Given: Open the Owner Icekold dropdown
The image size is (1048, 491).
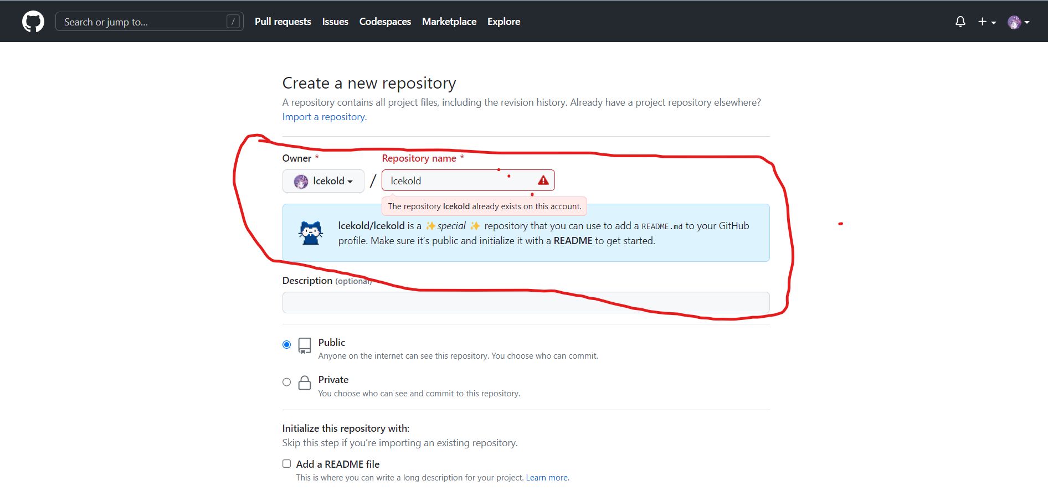Looking at the screenshot, I should pos(323,181).
